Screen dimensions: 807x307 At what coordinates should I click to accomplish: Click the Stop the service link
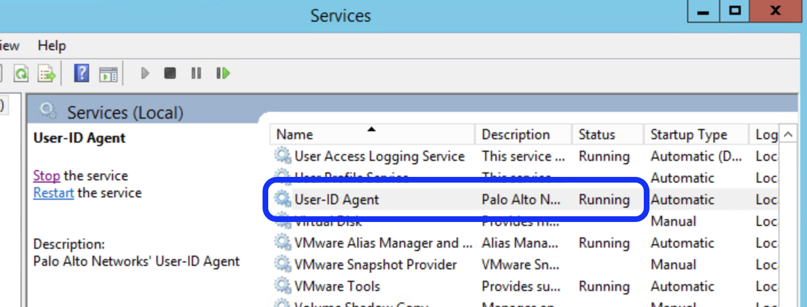coord(47,176)
